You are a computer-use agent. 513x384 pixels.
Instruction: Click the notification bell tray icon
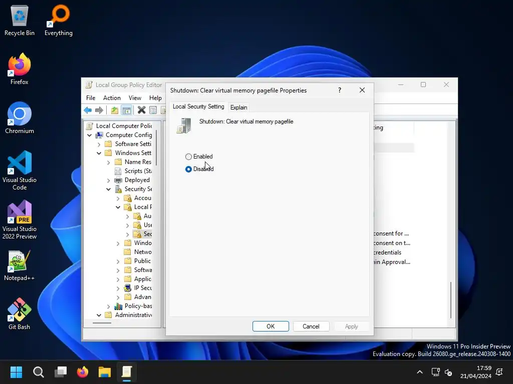point(499,372)
